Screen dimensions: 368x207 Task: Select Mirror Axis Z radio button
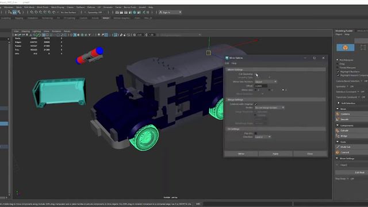click(x=283, y=90)
